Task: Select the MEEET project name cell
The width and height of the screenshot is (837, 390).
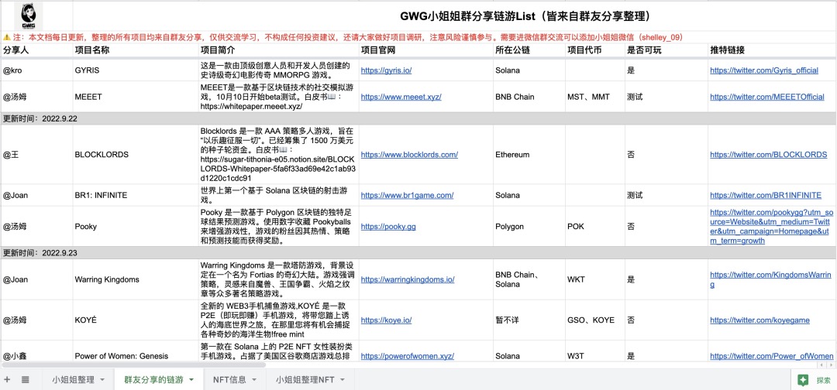Action: click(x=135, y=97)
